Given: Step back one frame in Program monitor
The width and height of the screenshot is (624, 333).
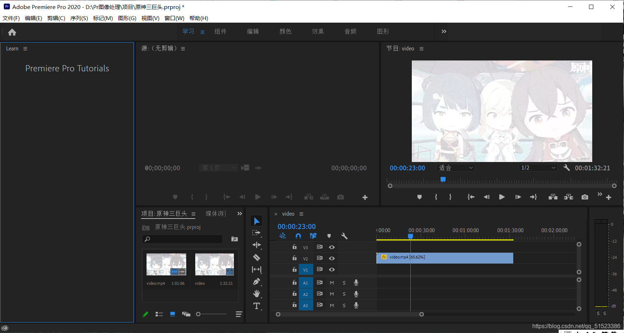Looking at the screenshot, I should click(x=486, y=197).
